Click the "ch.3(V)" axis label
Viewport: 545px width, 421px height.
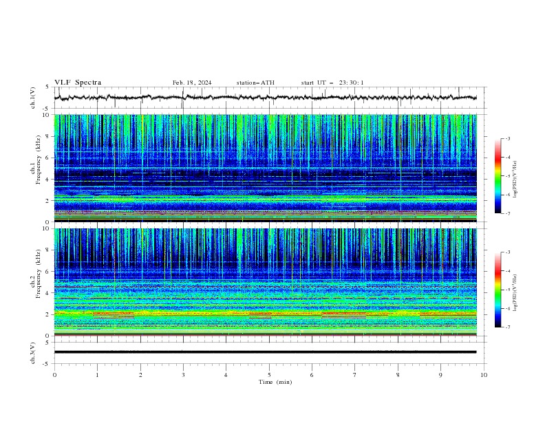(x=33, y=353)
